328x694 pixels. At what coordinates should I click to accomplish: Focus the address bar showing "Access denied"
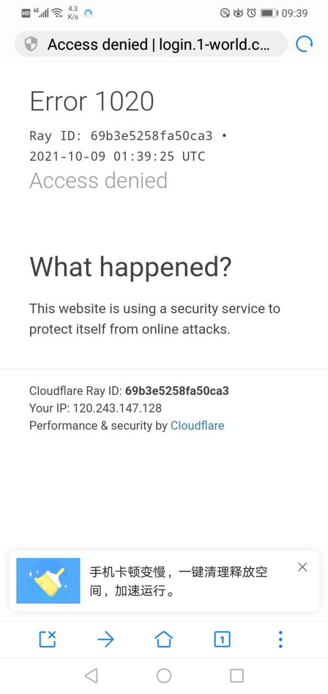pyautogui.click(x=159, y=44)
